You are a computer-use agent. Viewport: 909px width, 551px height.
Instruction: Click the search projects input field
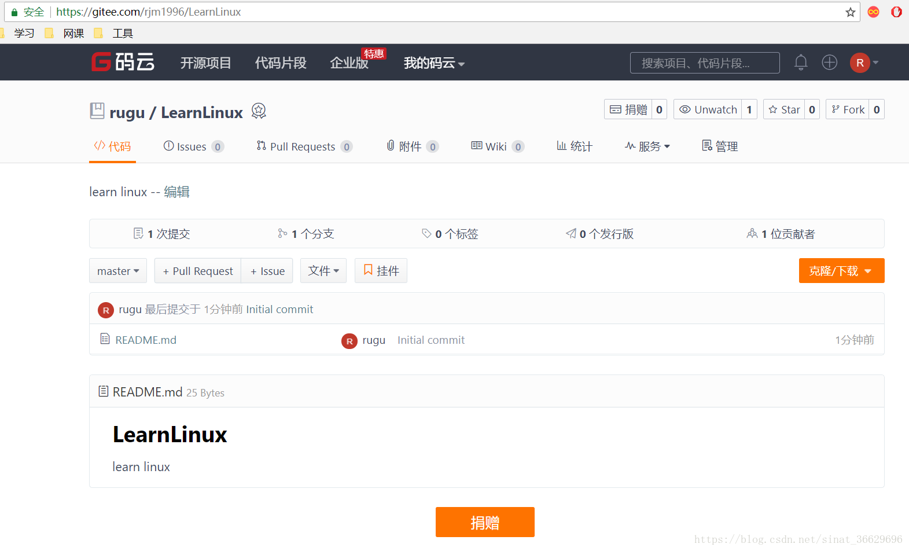click(x=705, y=63)
